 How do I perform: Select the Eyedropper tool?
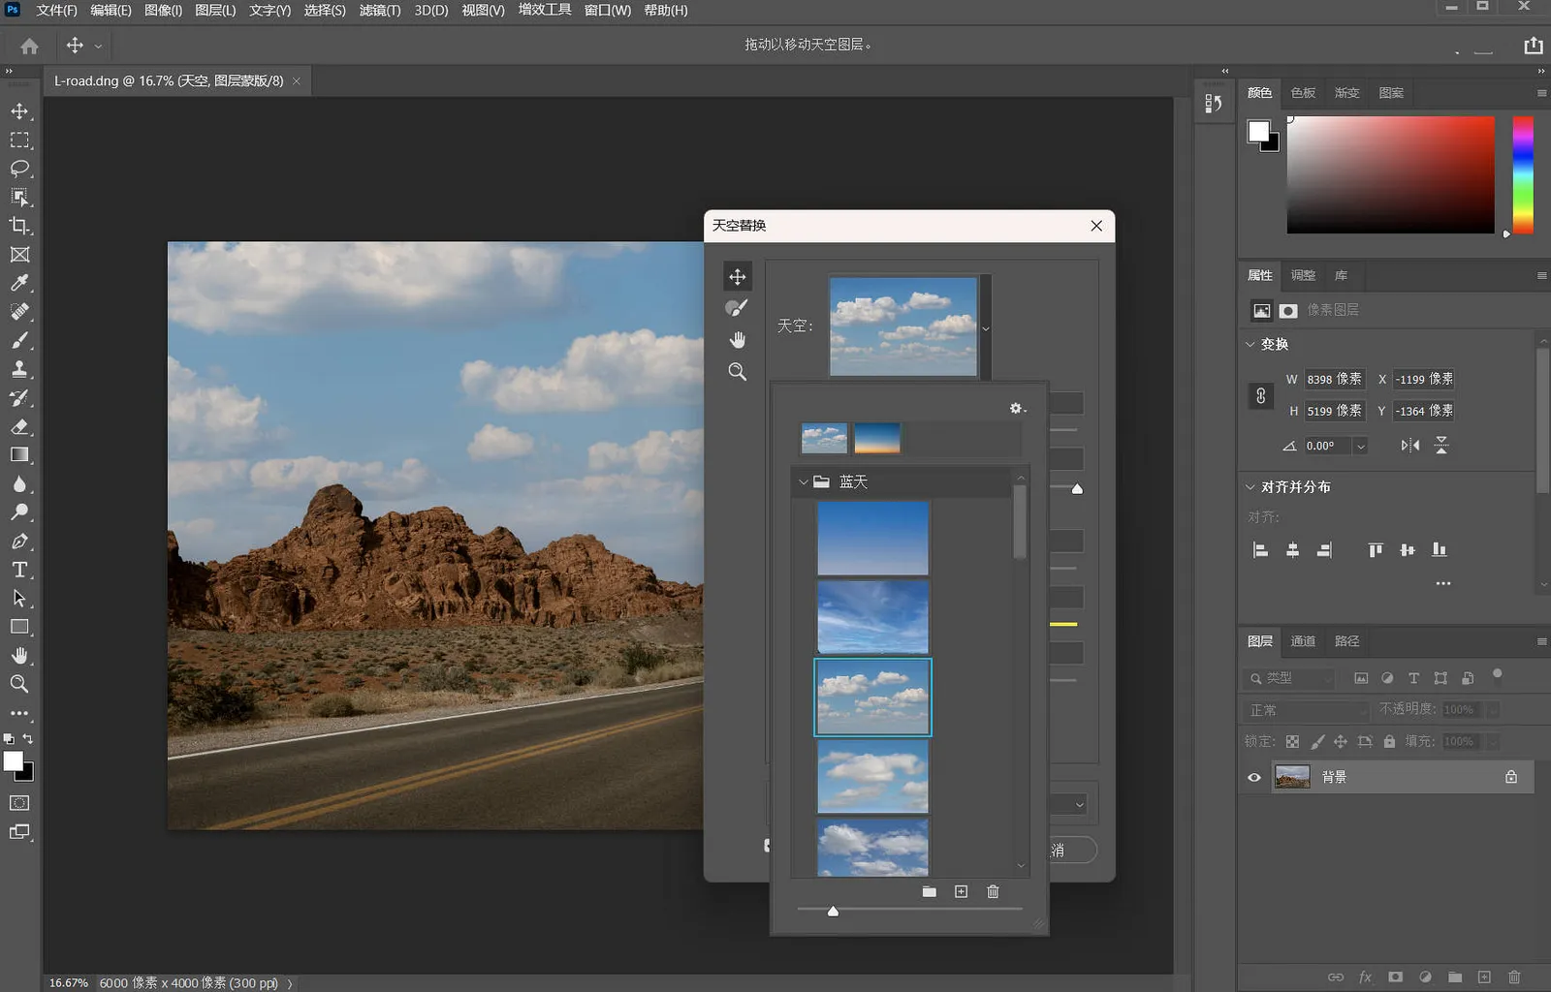(x=19, y=283)
